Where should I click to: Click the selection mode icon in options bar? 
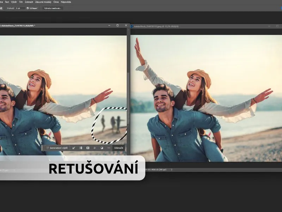click(1, 8)
